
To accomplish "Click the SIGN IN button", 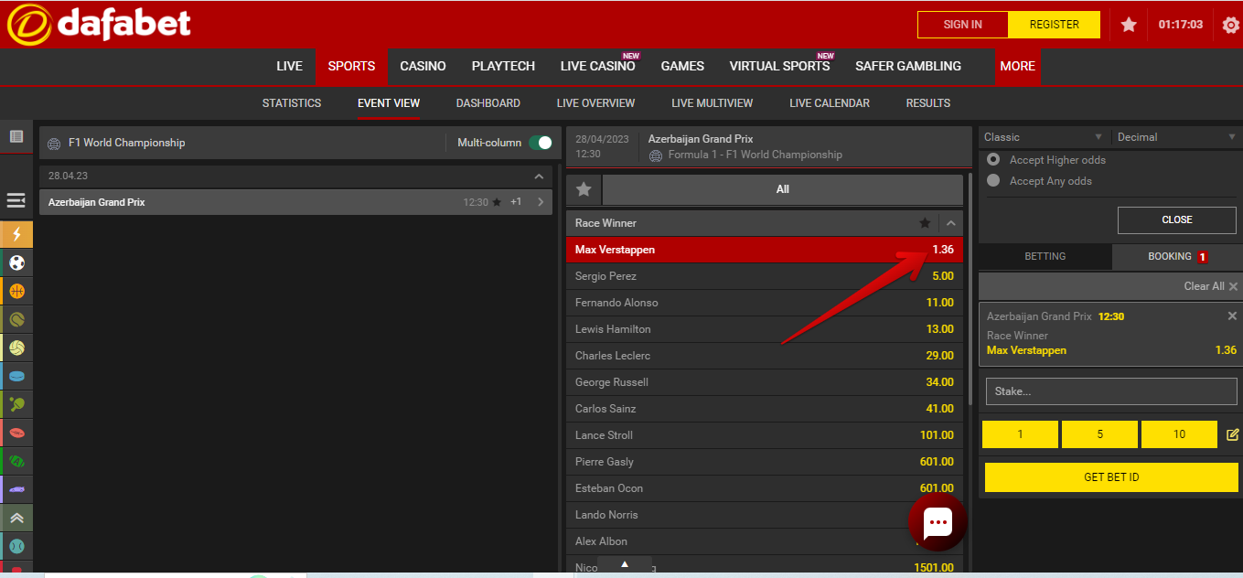I will (x=962, y=25).
